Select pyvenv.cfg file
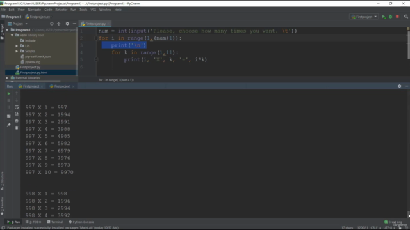Image resolution: width=410 pixels, height=230 pixels. 30,62
